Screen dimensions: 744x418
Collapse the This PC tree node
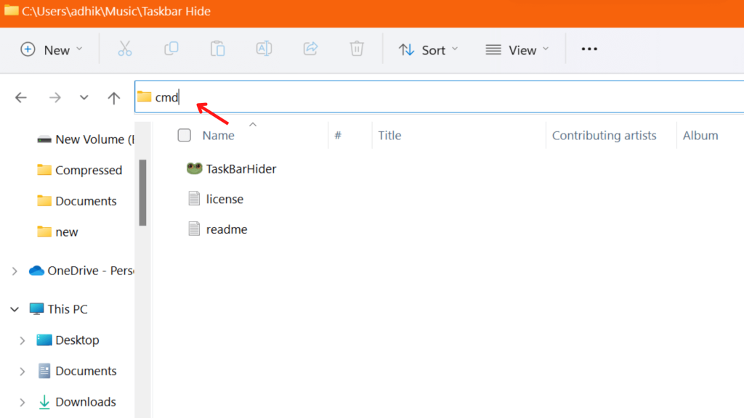point(15,309)
